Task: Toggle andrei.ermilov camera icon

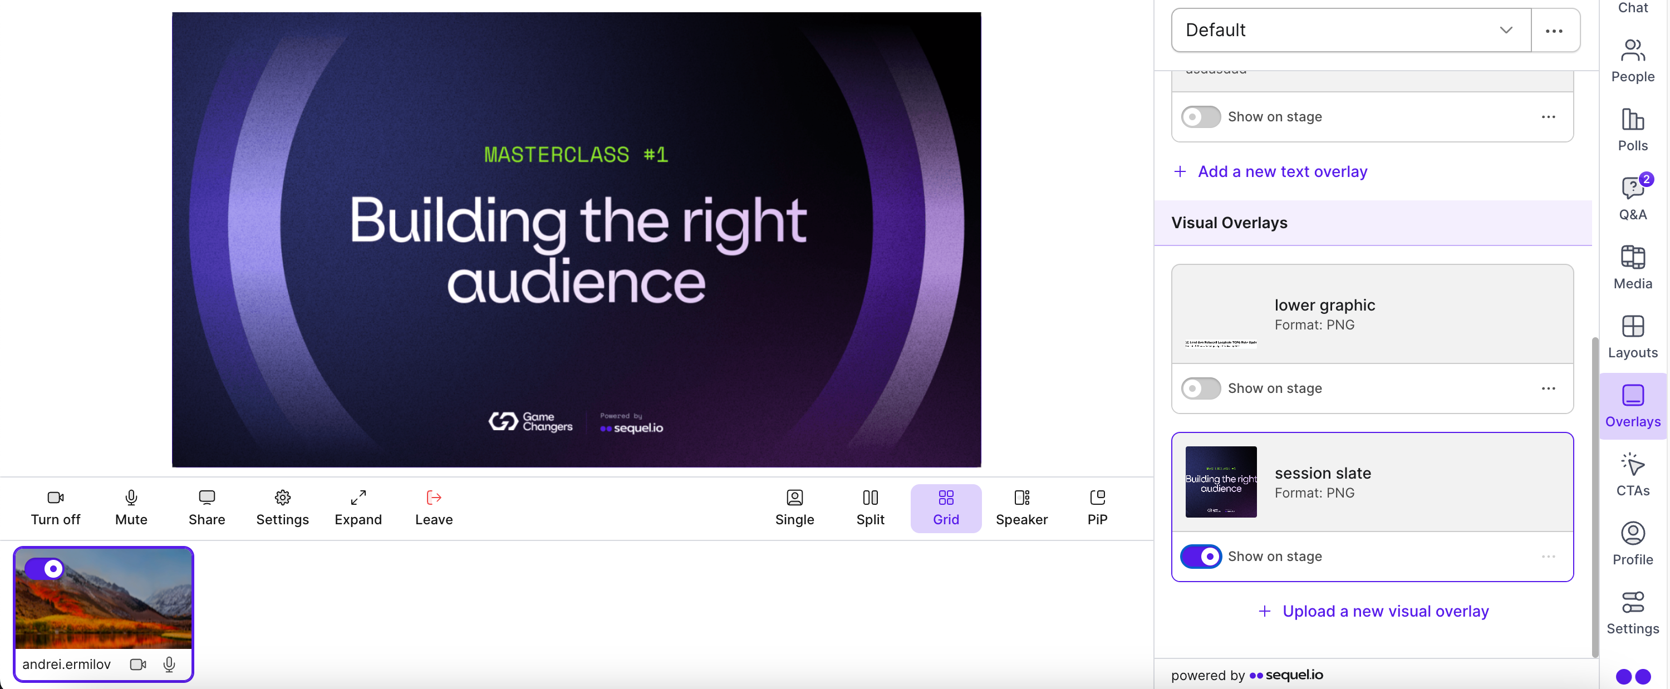Action: (x=138, y=665)
